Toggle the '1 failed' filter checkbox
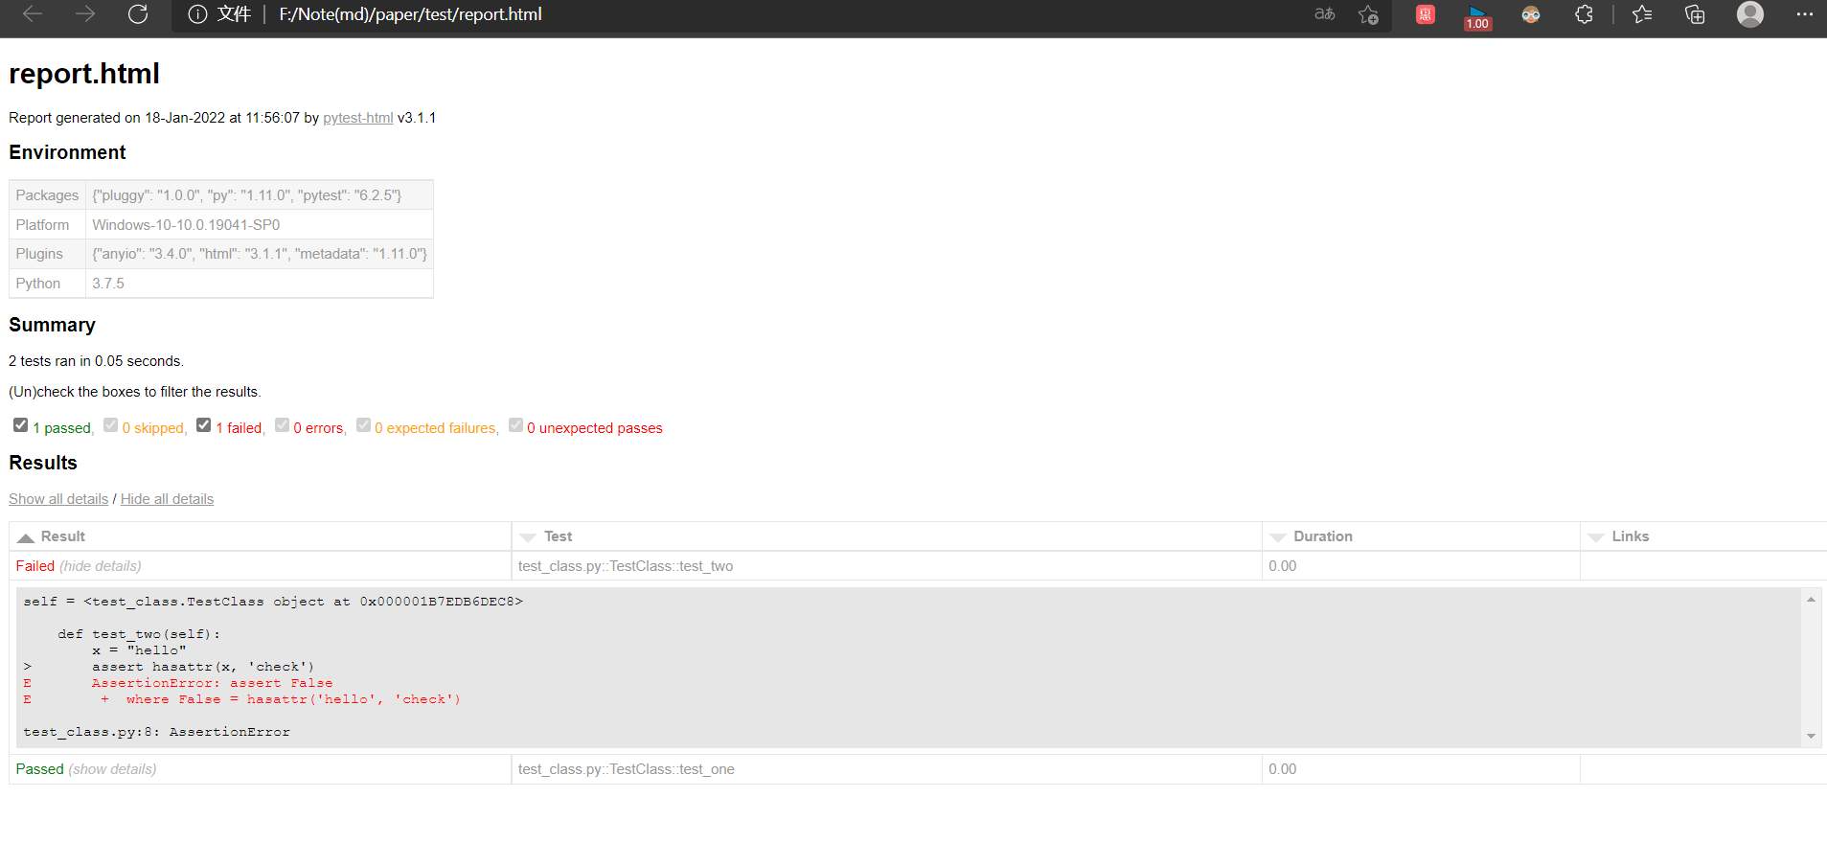The height and width of the screenshot is (843, 1827). tap(203, 425)
